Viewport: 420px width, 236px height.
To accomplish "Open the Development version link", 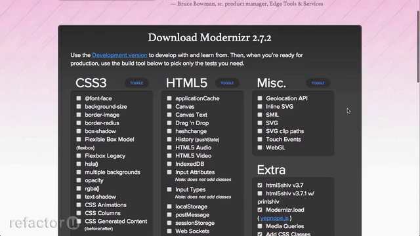I will [x=119, y=55].
